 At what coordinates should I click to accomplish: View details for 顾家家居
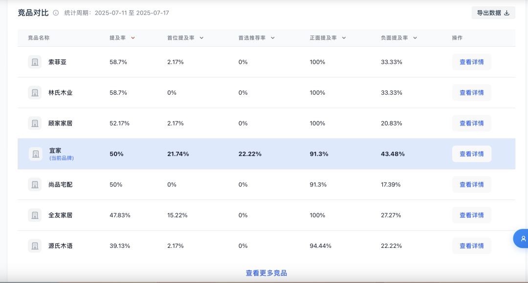pyautogui.click(x=471, y=123)
